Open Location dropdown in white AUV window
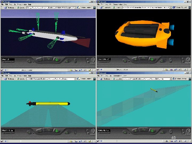192x144 pixels. (75, 7)
